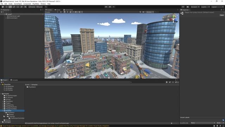
Task: Select the Transform tool in the toolbar
Action: (x=21, y=7)
